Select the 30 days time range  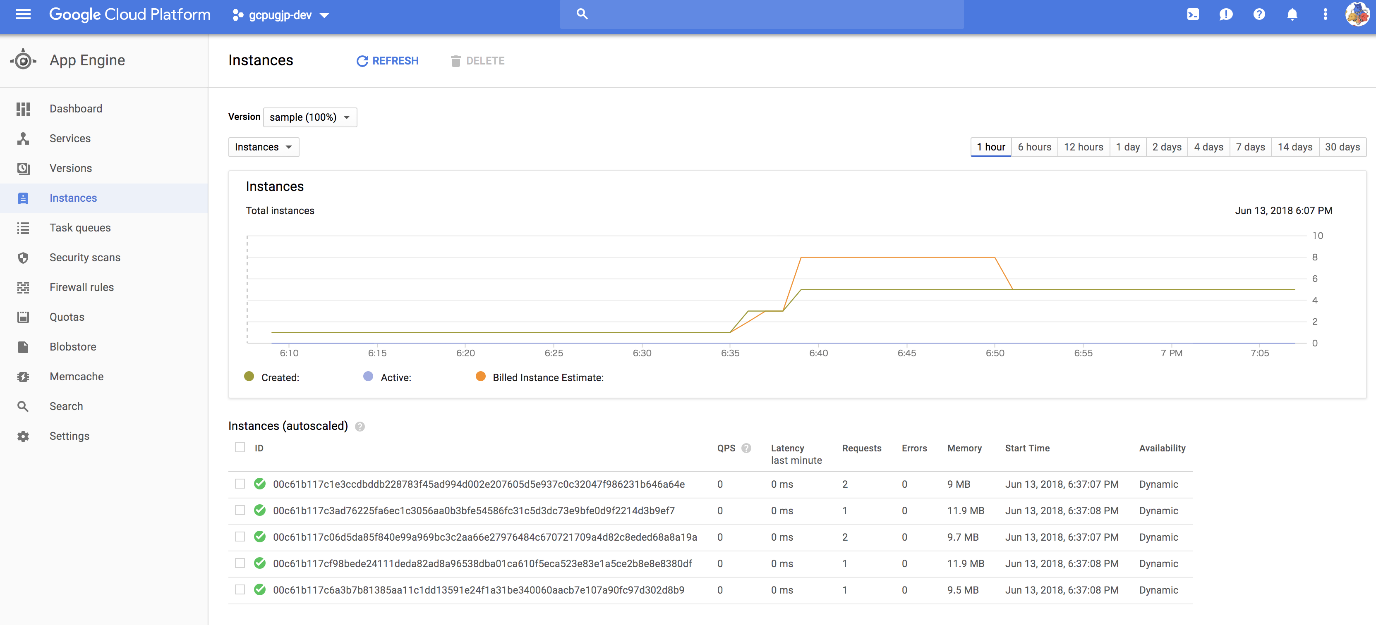point(1343,147)
